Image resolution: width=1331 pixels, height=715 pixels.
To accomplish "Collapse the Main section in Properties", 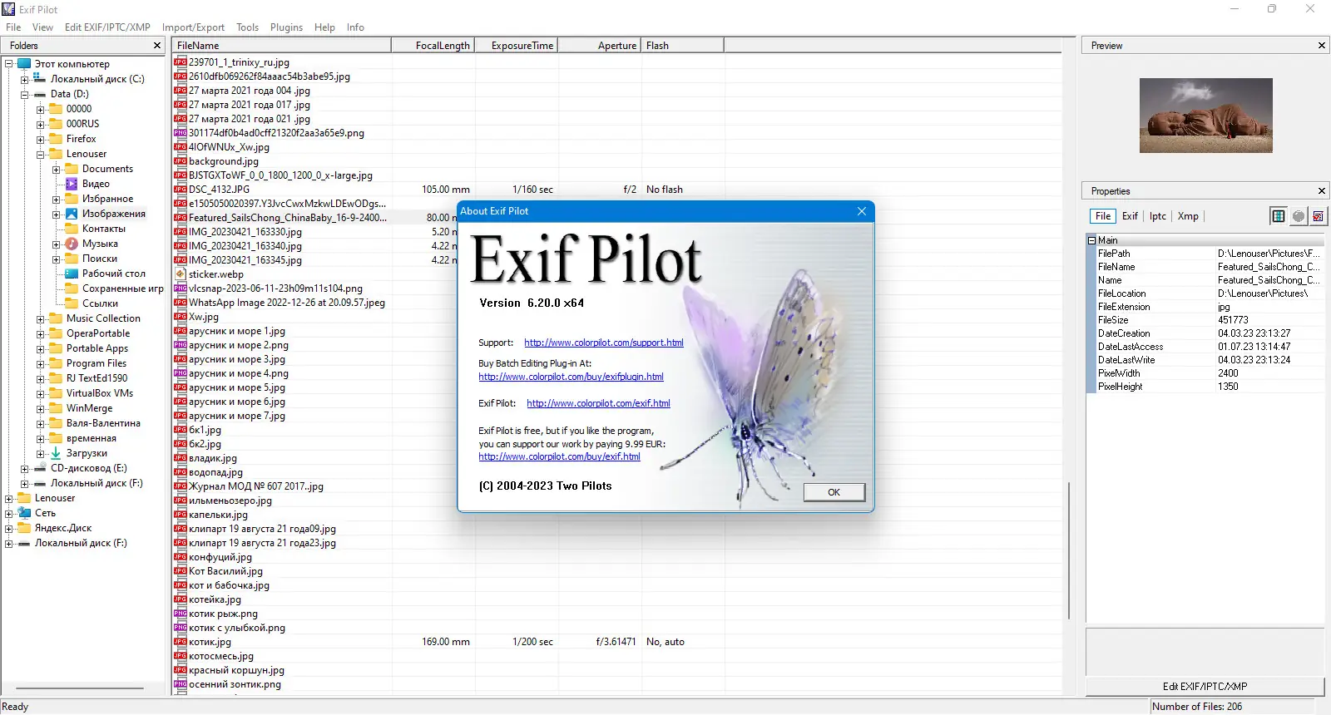I will [1092, 240].
